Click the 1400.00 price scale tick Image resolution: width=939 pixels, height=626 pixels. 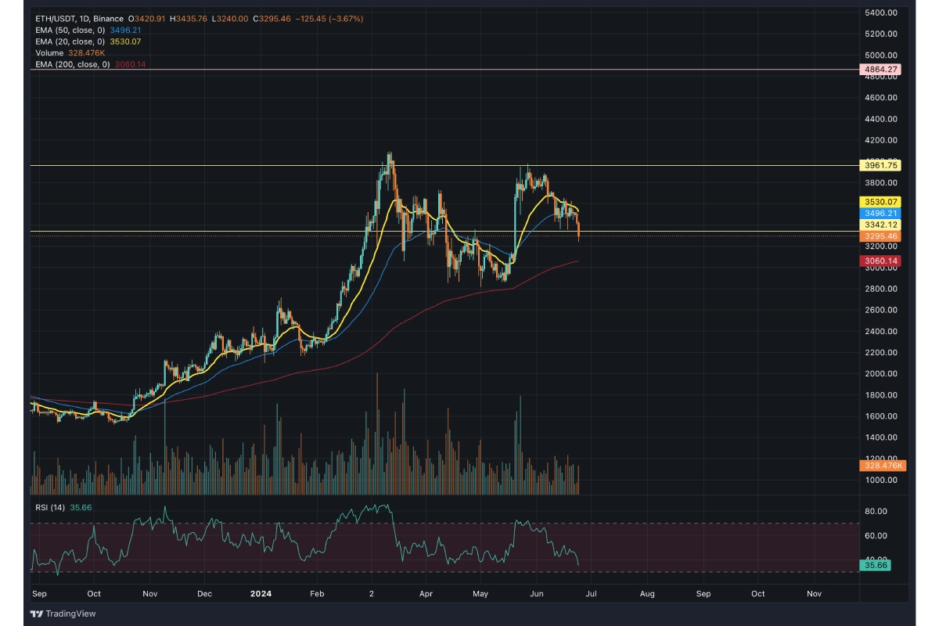point(881,437)
